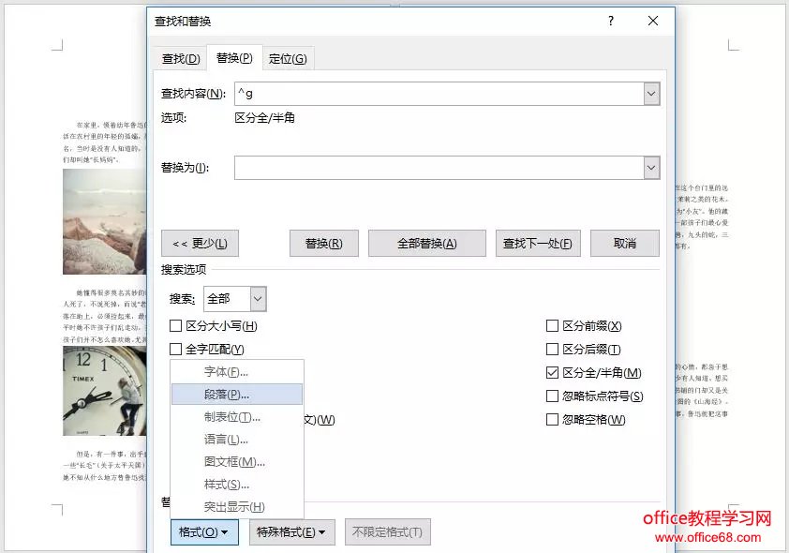Check the 区分前缀(X) checkbox
The width and height of the screenshot is (789, 553).
[x=552, y=326]
